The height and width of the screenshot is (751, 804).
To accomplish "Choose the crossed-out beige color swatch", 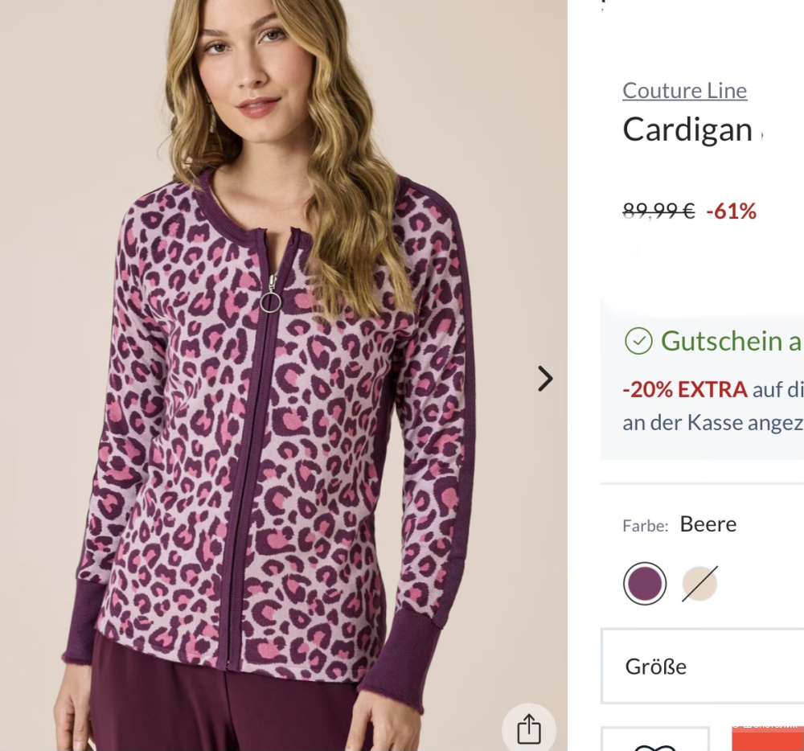I will [x=699, y=584].
